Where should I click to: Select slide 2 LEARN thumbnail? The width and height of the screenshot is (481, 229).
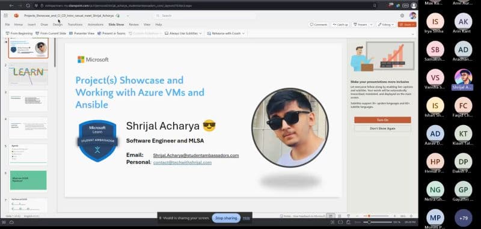[x=28, y=73]
